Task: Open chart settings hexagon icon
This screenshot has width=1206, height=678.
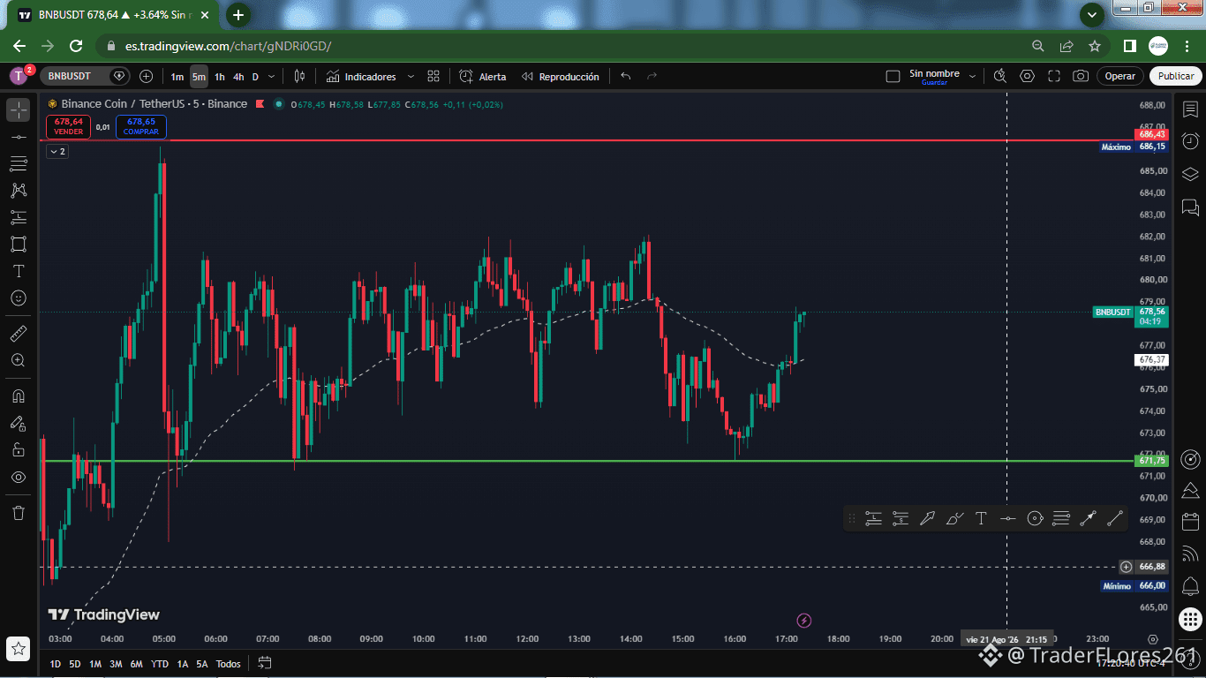Action: (1027, 77)
